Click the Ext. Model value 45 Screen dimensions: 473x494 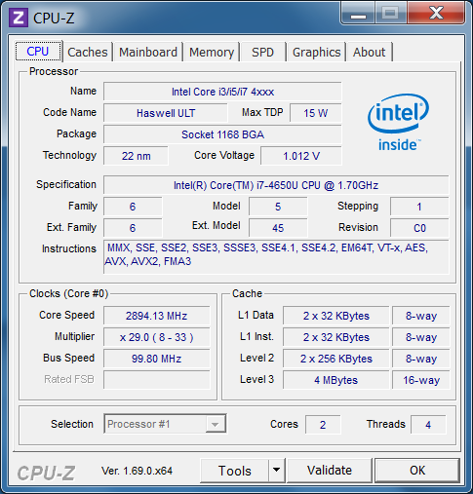(278, 228)
